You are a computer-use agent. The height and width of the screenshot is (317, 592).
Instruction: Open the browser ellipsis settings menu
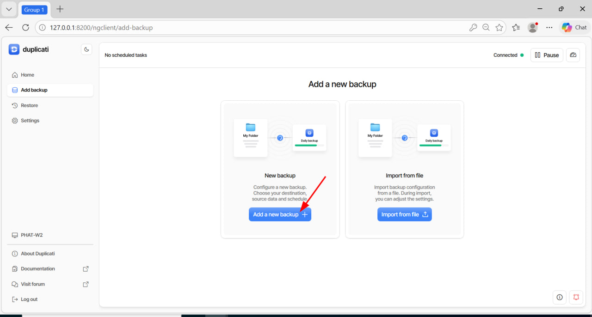[549, 27]
